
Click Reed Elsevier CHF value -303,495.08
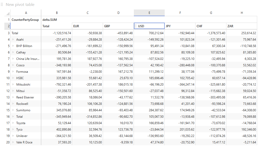click(217, 97)
